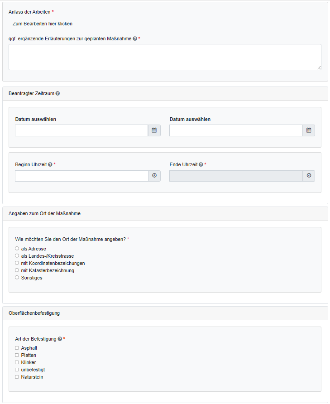The image size is (330, 404).
Task: Check the Asphalt checkbox
Action: tap(17, 348)
